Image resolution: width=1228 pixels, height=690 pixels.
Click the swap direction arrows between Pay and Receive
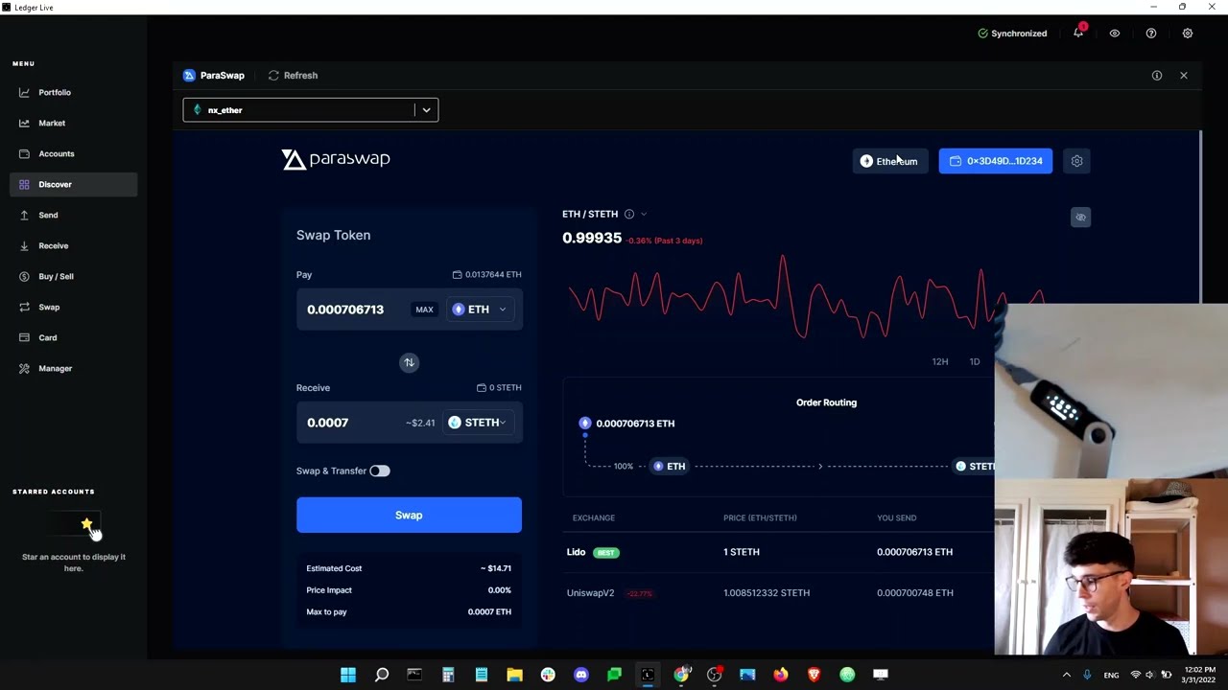point(409,362)
